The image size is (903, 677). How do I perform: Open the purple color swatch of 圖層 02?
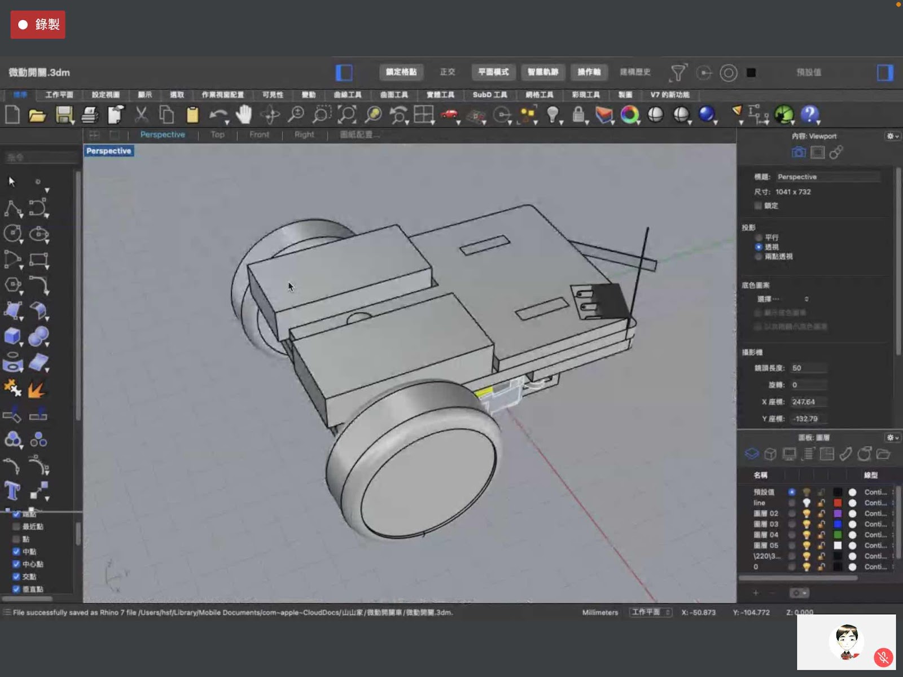pyautogui.click(x=838, y=513)
